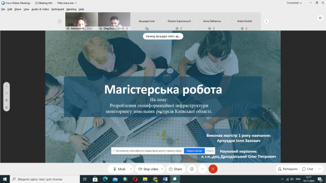Click 'Скрыть' link in sharing notification
Screen dimensions: 326x183
210,151
